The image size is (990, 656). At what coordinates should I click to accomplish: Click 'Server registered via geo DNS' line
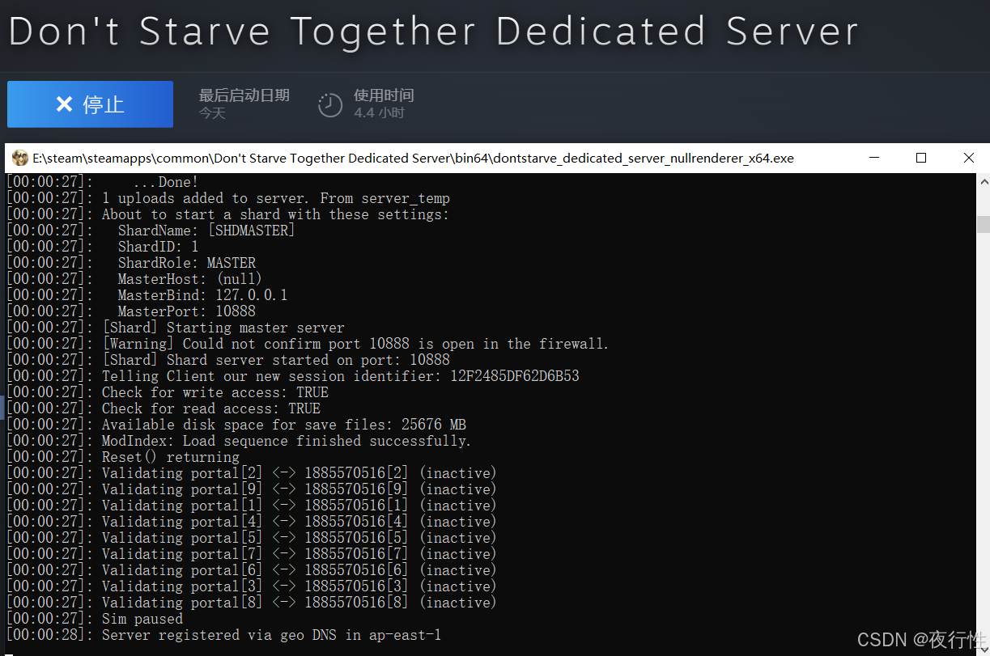[x=223, y=635]
